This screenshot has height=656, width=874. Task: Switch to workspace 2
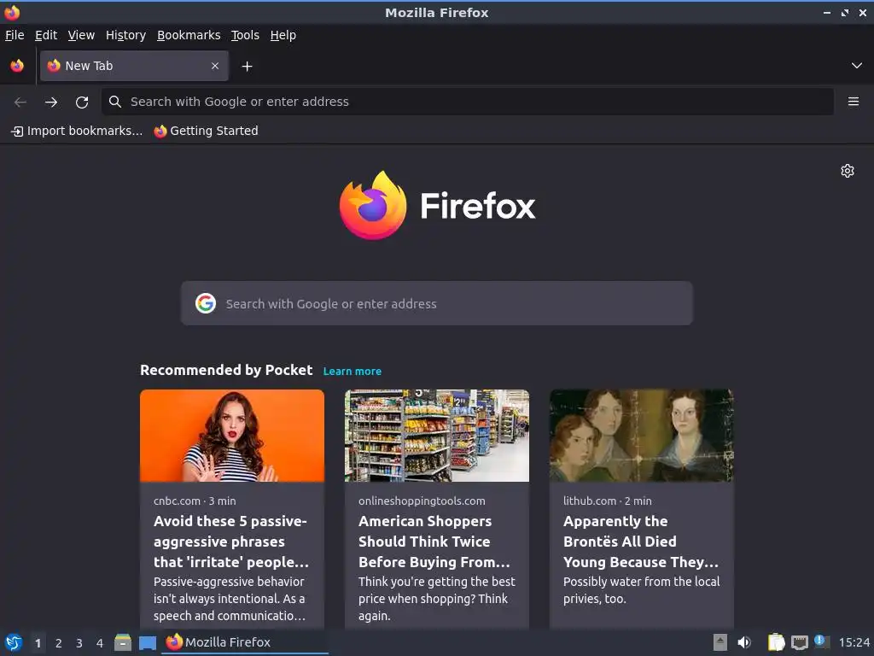tap(59, 643)
